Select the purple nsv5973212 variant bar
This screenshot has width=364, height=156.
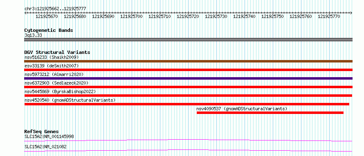188,78
